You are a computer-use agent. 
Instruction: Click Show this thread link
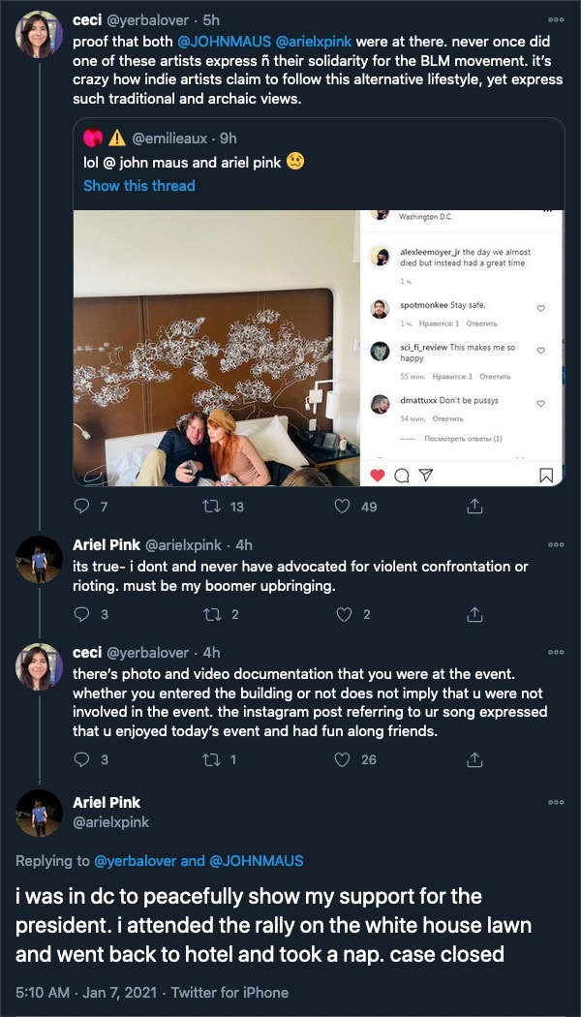tap(138, 185)
